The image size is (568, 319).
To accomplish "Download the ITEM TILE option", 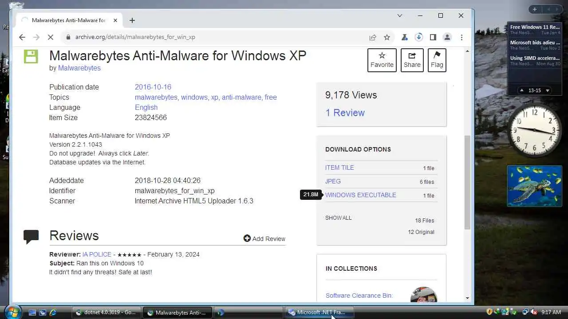I will pyautogui.click(x=339, y=167).
